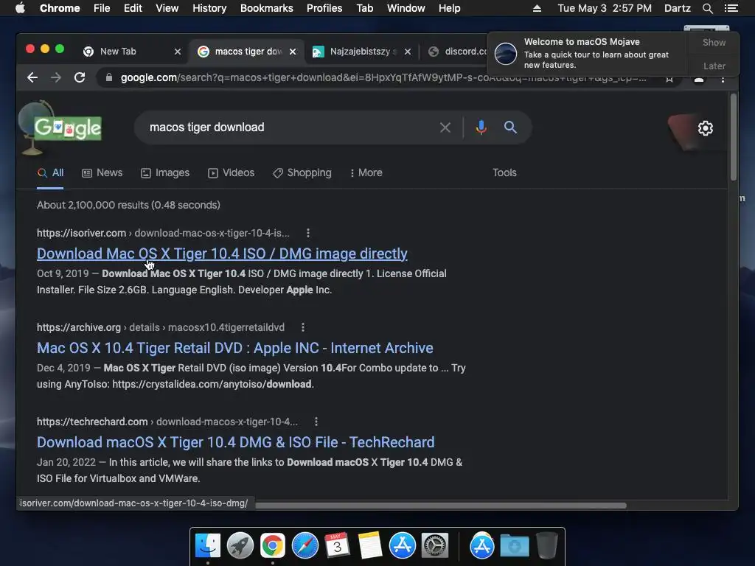The image size is (755, 566).
Task: Open Spotlight search in menu bar
Action: pos(708,8)
